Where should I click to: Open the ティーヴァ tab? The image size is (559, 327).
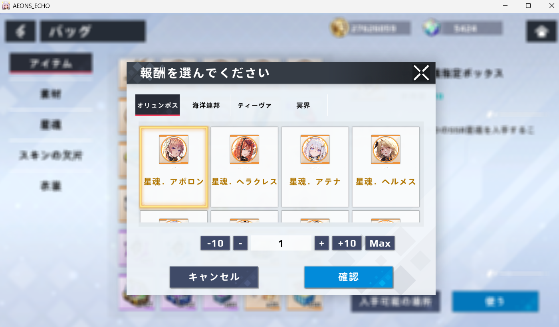click(x=255, y=106)
